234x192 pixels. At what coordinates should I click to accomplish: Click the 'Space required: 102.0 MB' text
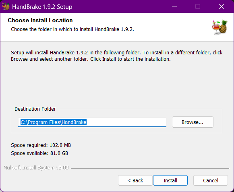41,145
